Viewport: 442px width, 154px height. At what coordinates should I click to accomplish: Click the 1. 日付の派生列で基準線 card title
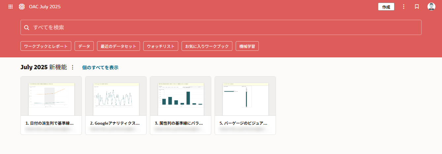(x=50, y=123)
